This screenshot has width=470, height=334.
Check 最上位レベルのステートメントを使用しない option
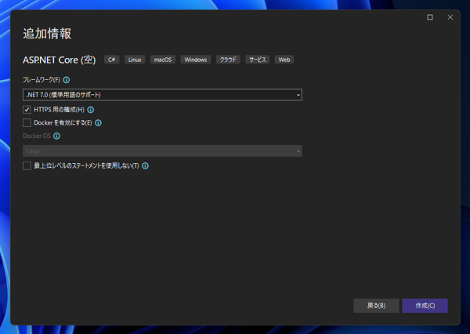pyautogui.click(x=27, y=165)
